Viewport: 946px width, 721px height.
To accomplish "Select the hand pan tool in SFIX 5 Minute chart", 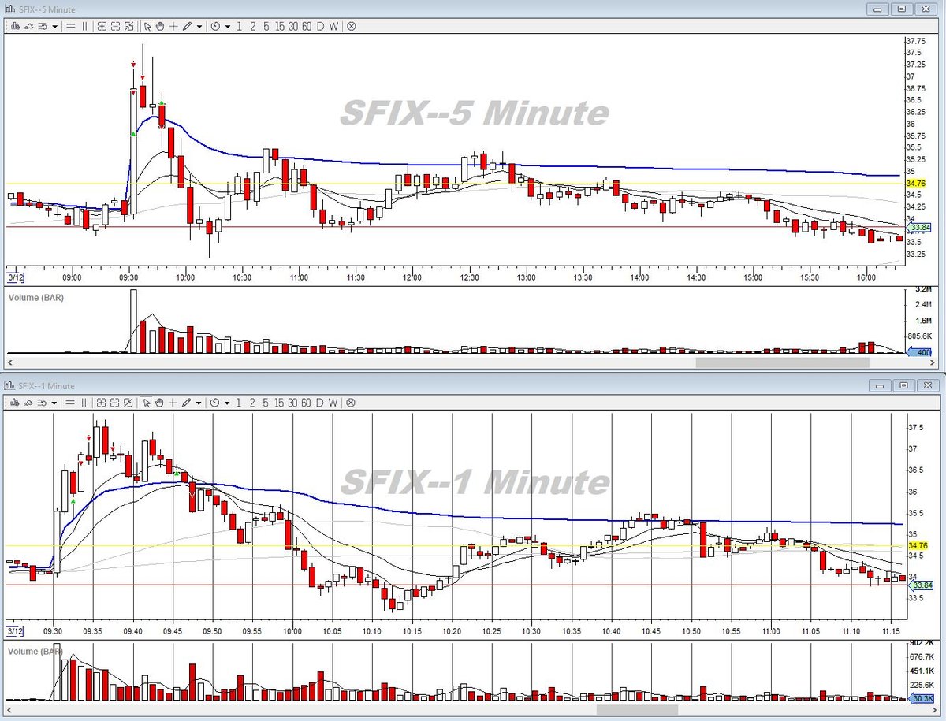I will [x=160, y=26].
